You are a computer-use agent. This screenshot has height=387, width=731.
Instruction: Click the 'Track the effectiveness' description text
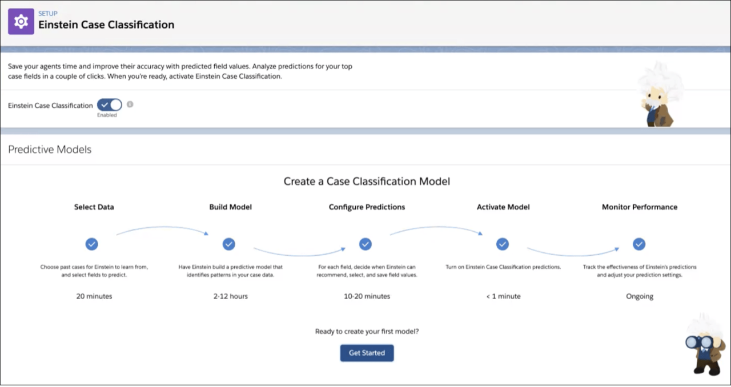pos(640,271)
